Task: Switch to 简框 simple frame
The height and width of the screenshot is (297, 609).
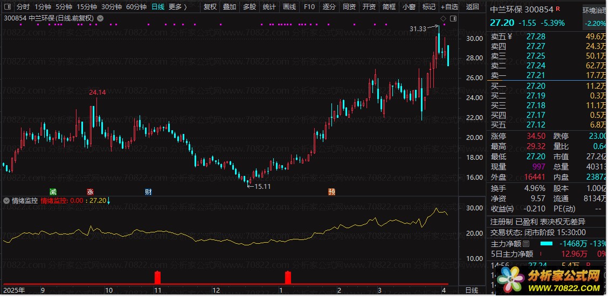Action: (389, 6)
